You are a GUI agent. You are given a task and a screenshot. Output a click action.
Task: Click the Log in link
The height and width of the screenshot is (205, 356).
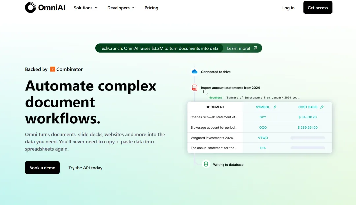[x=288, y=8]
